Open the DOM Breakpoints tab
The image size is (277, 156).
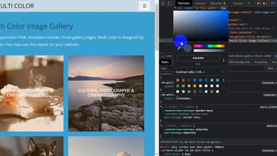tap(239, 62)
